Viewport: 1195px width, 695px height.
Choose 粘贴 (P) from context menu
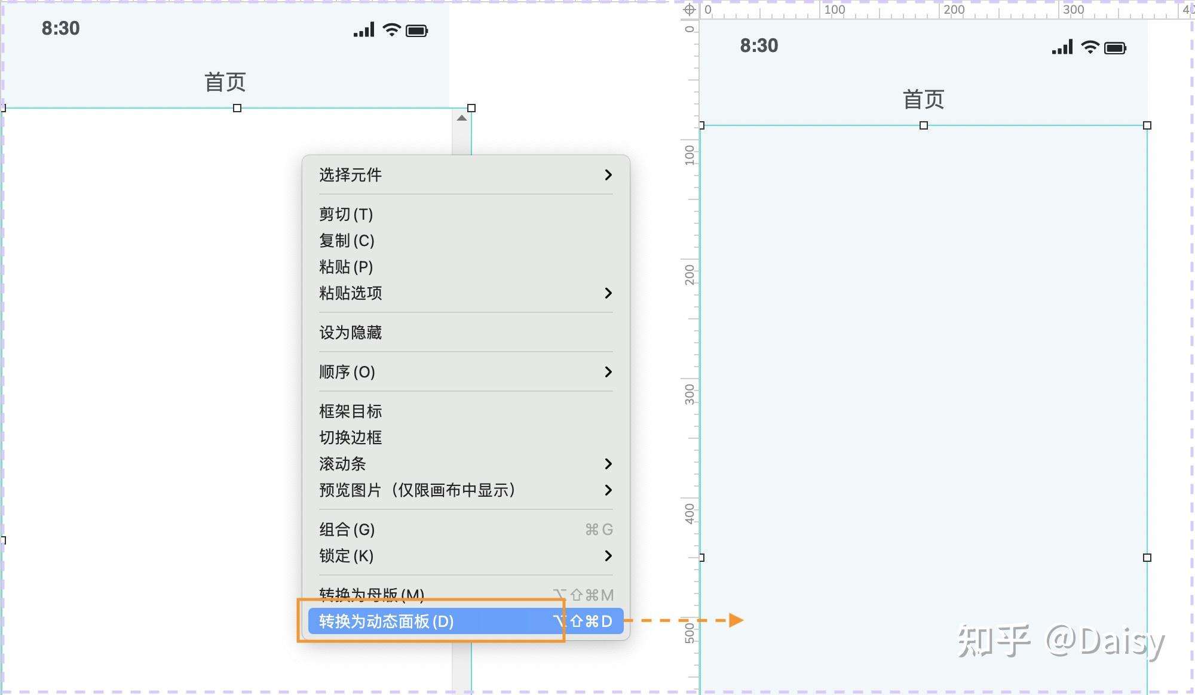pyautogui.click(x=465, y=267)
